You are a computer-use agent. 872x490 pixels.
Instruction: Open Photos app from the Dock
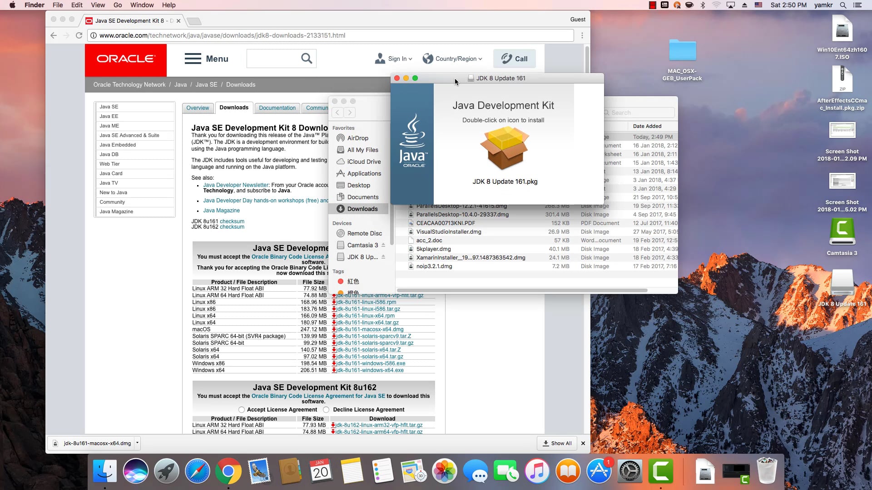[x=444, y=472]
